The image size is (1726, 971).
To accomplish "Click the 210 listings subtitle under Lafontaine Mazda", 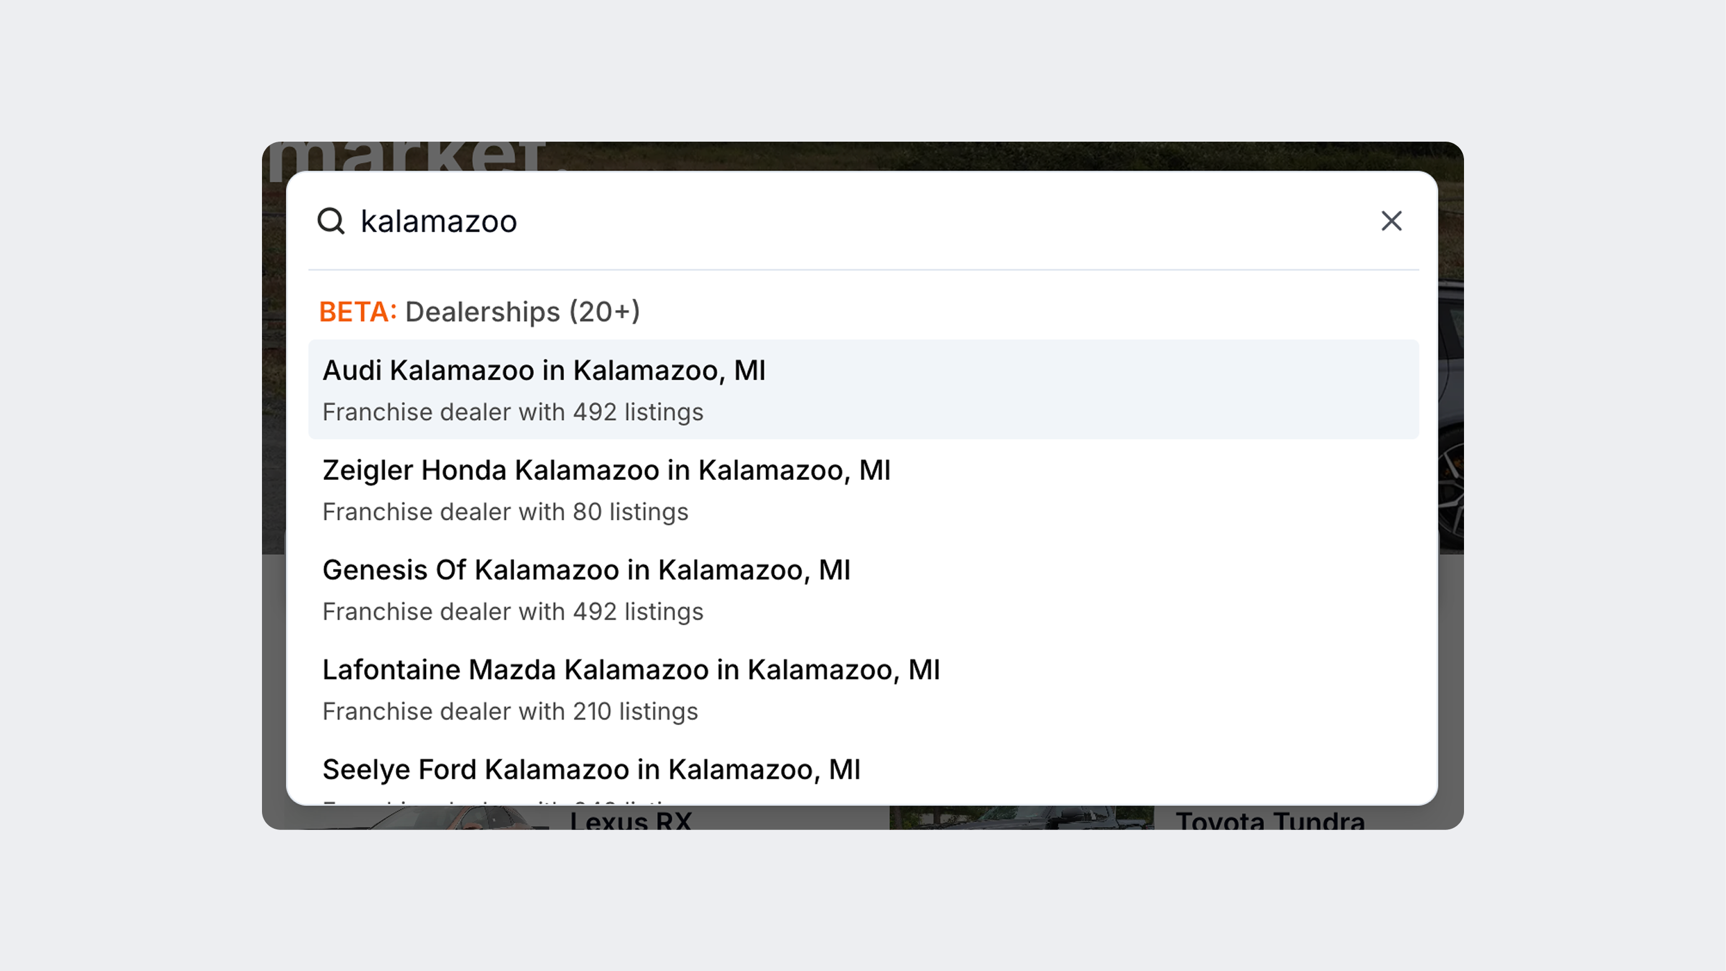I will coord(510,711).
